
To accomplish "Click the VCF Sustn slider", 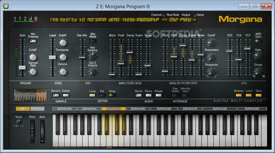I will click(x=192, y=60).
